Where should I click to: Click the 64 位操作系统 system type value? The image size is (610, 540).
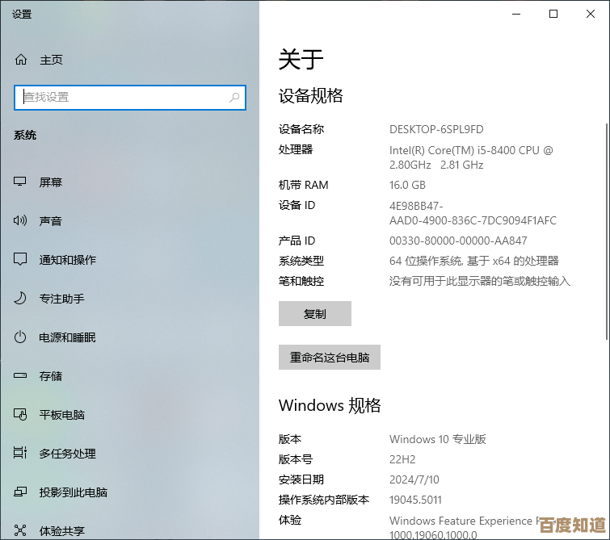[473, 261]
